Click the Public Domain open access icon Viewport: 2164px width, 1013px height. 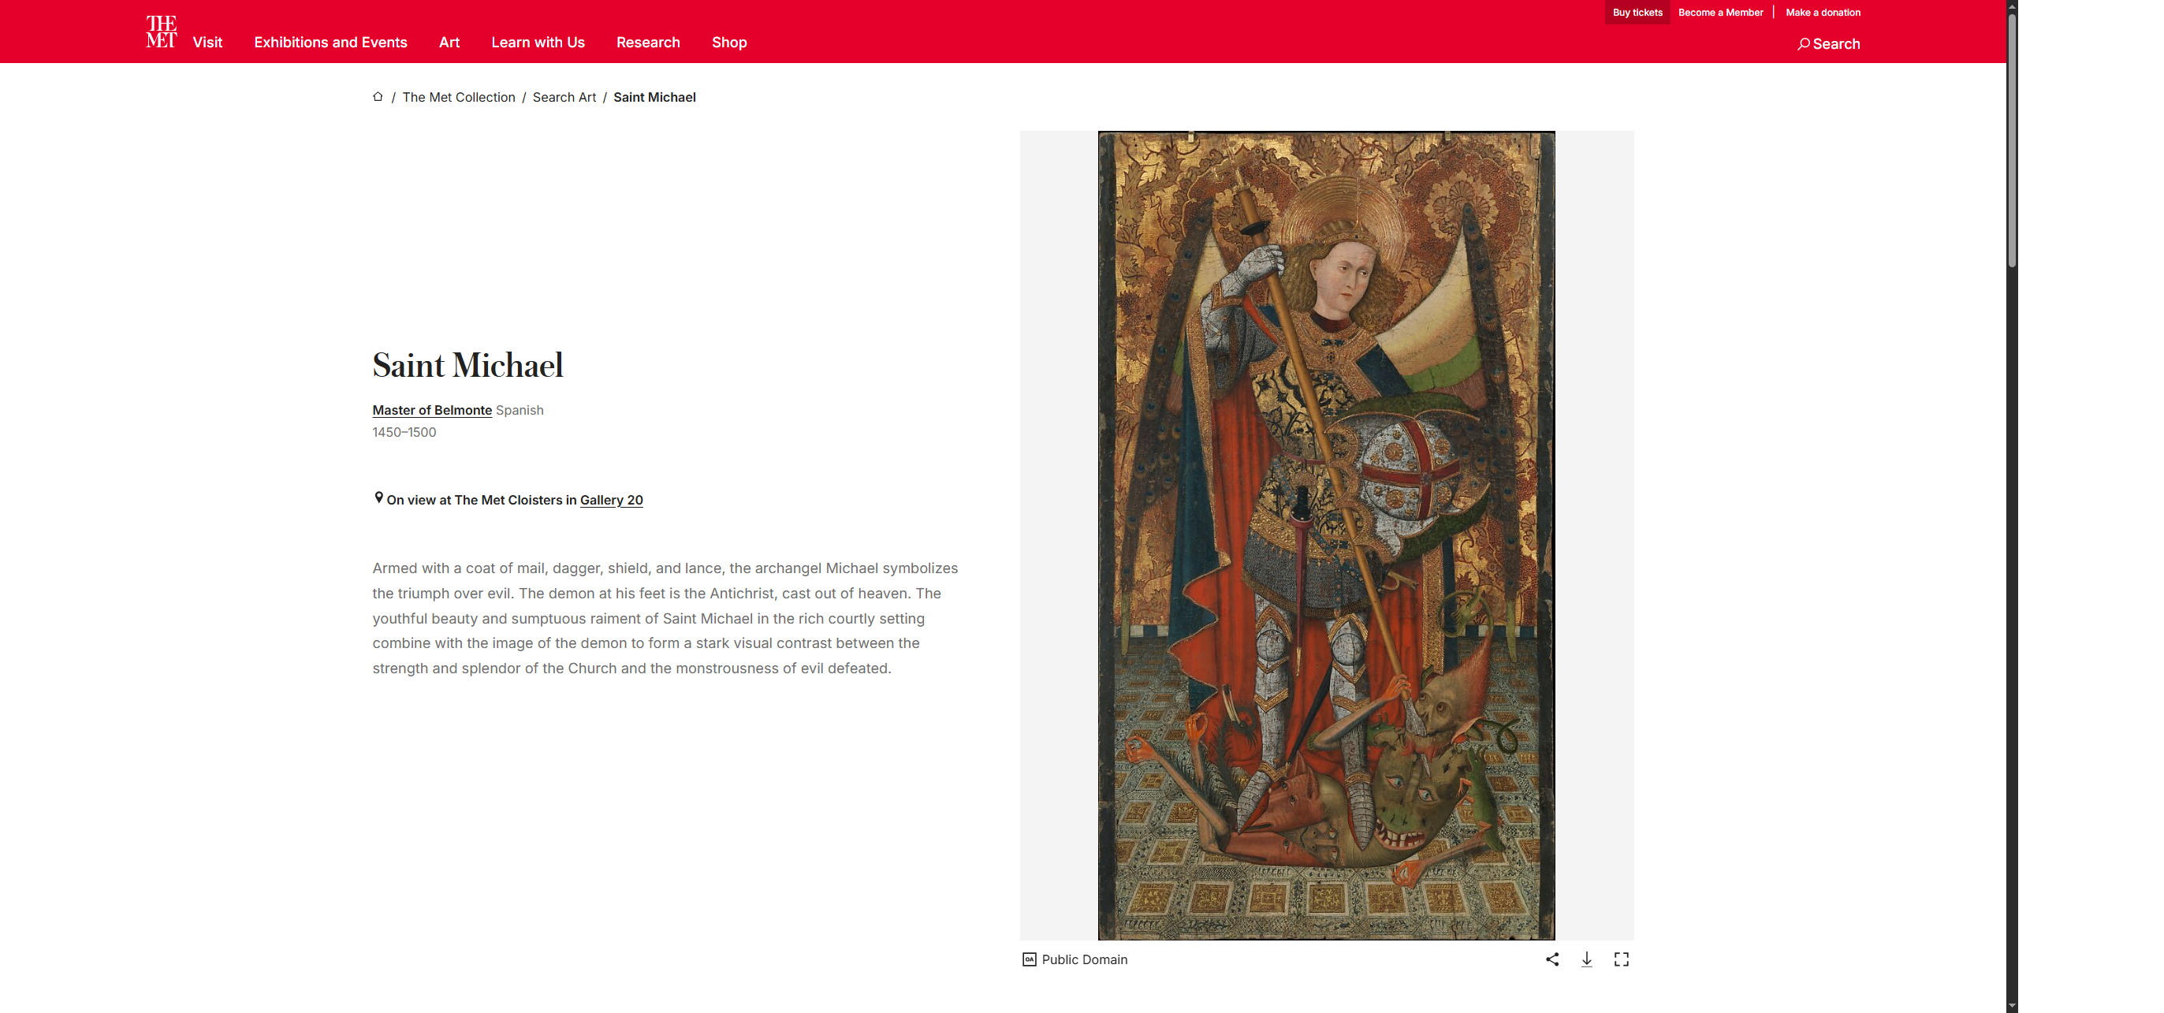click(1028, 959)
